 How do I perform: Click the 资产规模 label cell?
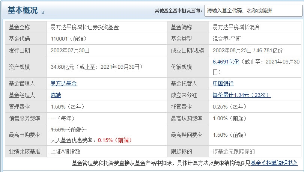click(26, 67)
